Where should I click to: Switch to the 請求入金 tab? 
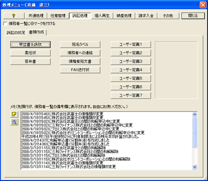[146, 16]
